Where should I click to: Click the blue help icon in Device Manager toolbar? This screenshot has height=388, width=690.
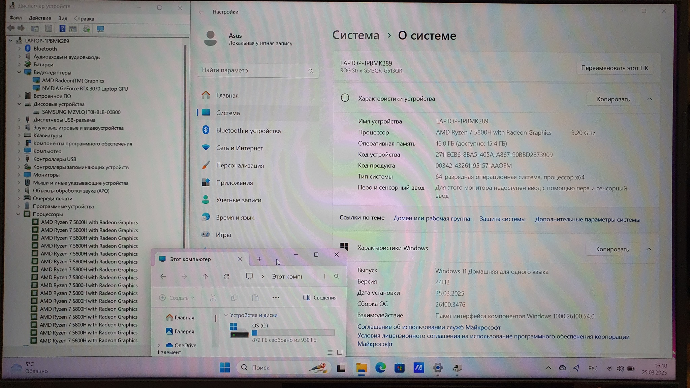pyautogui.click(x=62, y=29)
